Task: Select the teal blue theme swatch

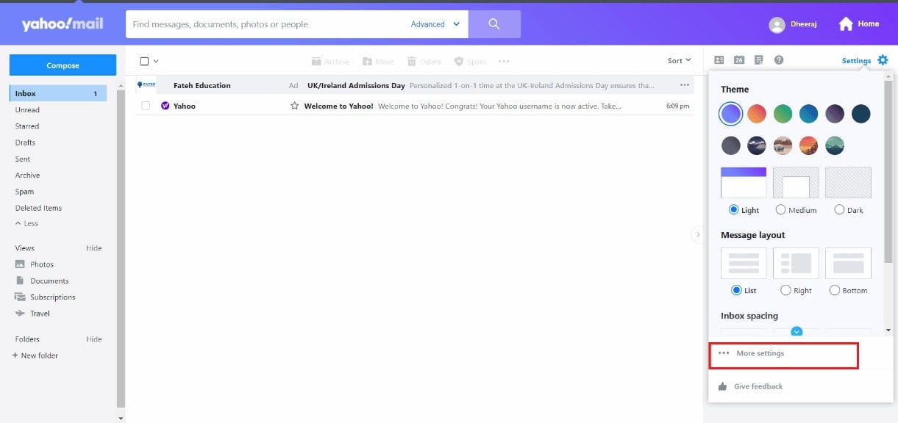Action: (809, 113)
